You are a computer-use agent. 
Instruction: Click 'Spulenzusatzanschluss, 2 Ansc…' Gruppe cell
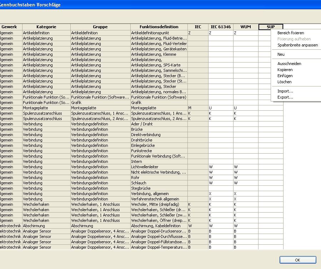coord(100,119)
